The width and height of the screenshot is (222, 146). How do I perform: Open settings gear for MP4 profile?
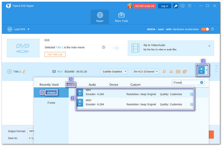[191, 94]
